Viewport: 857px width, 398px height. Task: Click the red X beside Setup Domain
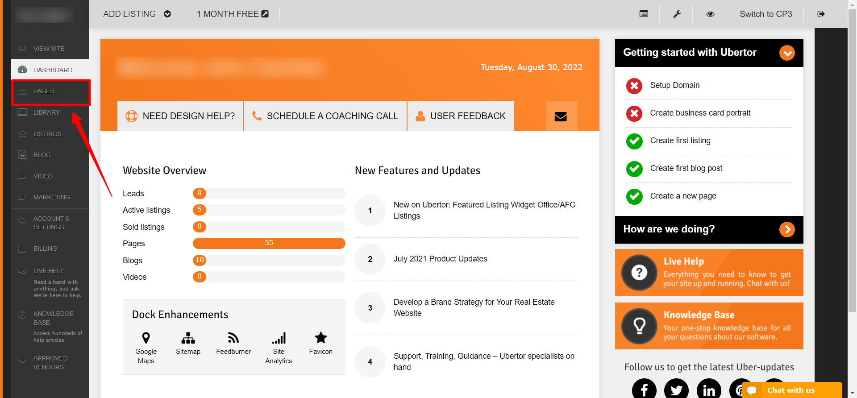tap(634, 86)
